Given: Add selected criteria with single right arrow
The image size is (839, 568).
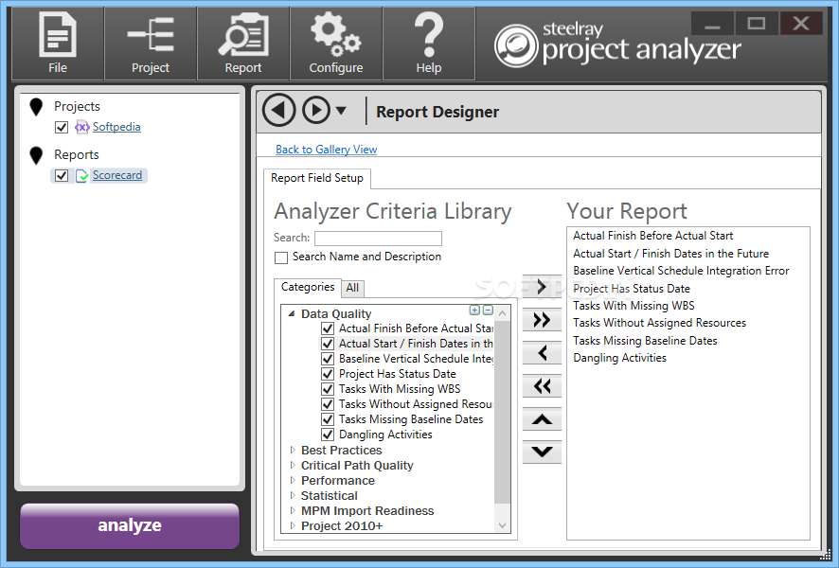Looking at the screenshot, I should click(542, 287).
